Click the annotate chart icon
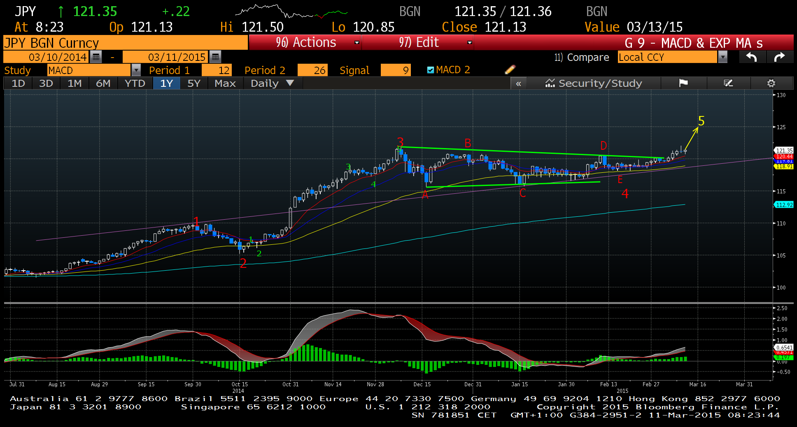The image size is (797, 427). coord(728,84)
